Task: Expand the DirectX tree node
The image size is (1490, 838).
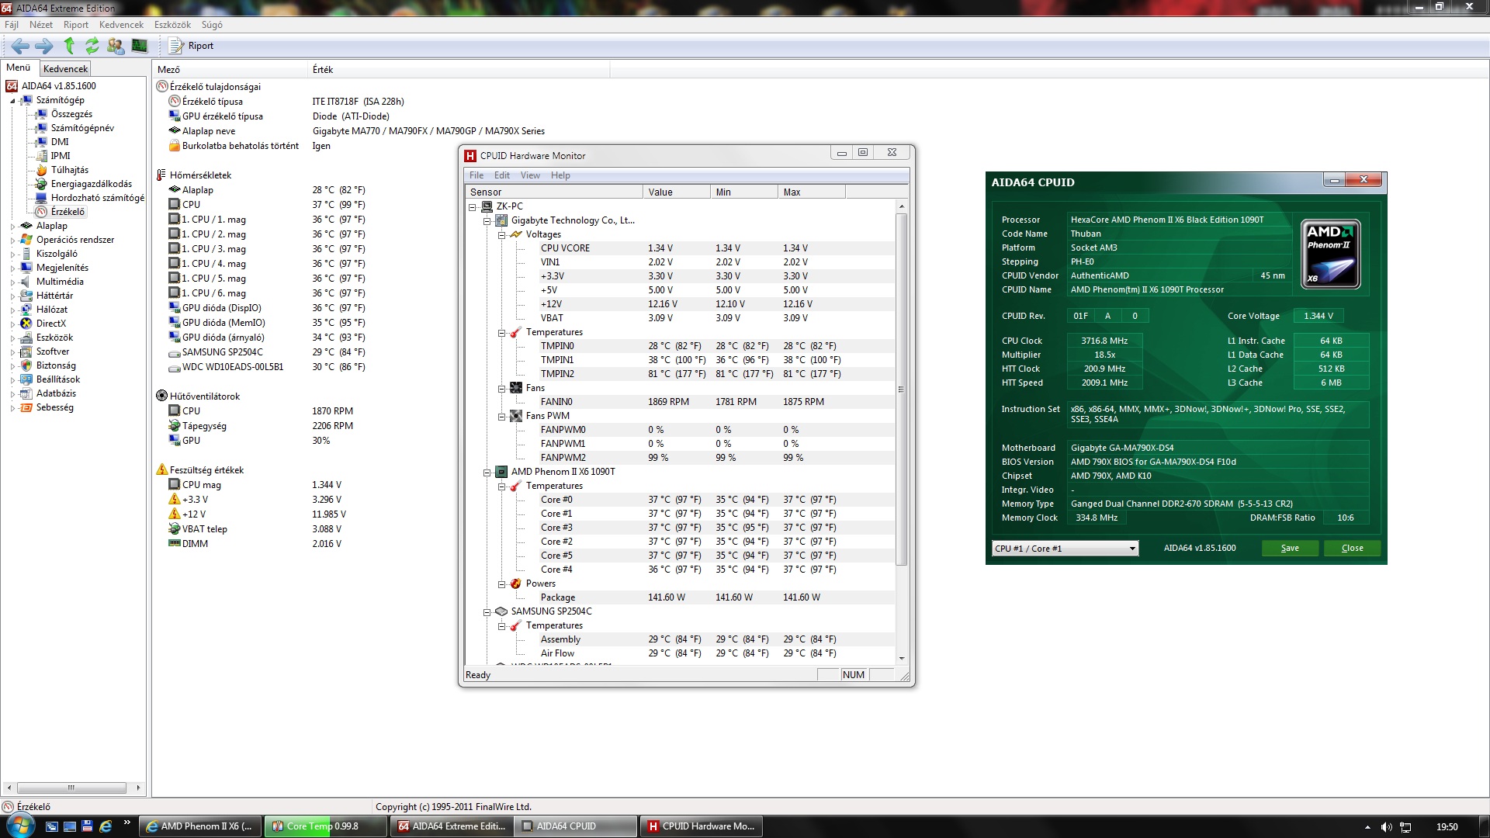Action: 12,324
